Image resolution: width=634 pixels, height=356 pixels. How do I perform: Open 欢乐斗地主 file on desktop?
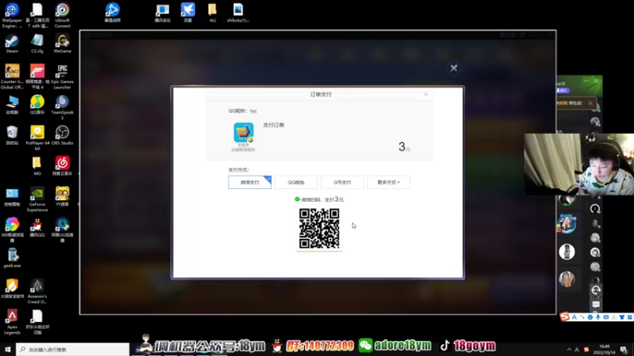[x=36, y=322]
